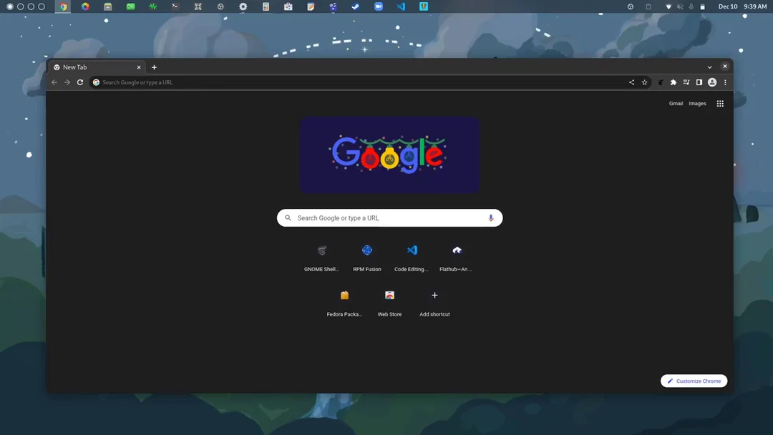Open the Gmail link
This screenshot has width=773, height=435.
coord(676,103)
